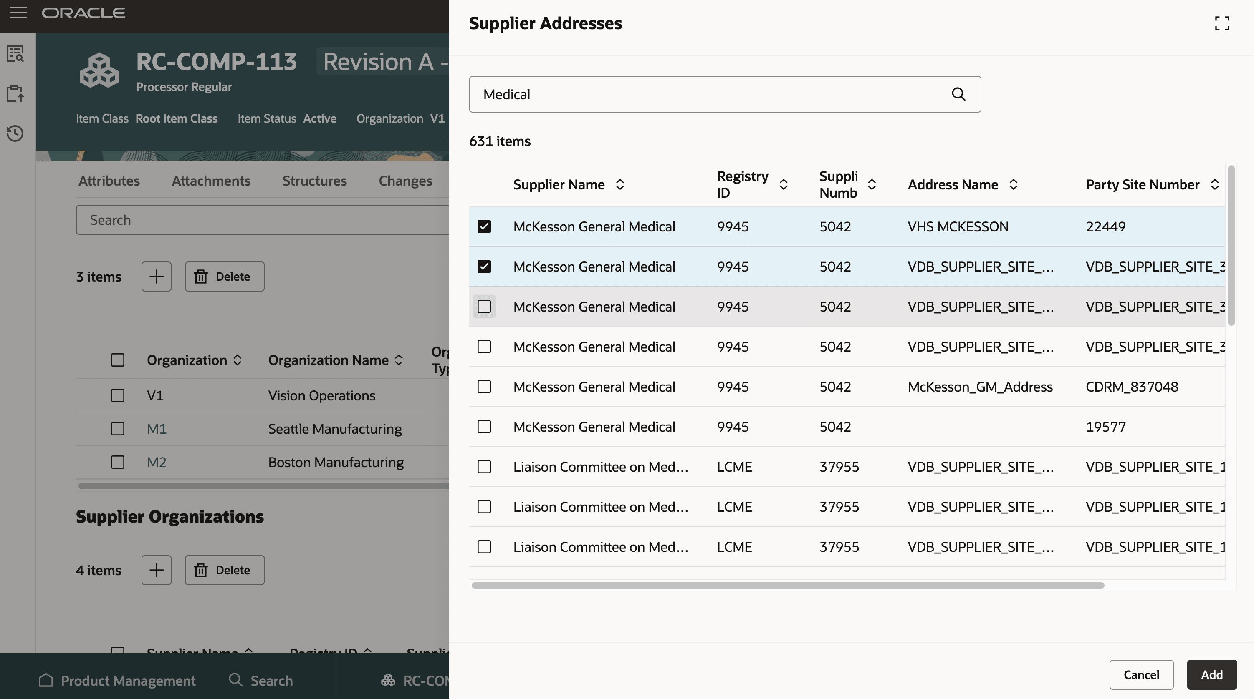The image size is (1254, 699).
Task: Click the Add button
Action: [1212, 674]
